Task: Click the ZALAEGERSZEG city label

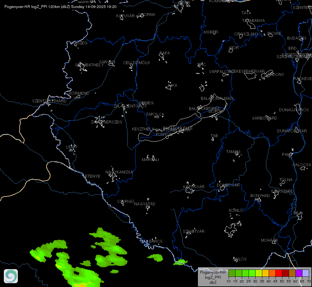Action: click(106, 122)
